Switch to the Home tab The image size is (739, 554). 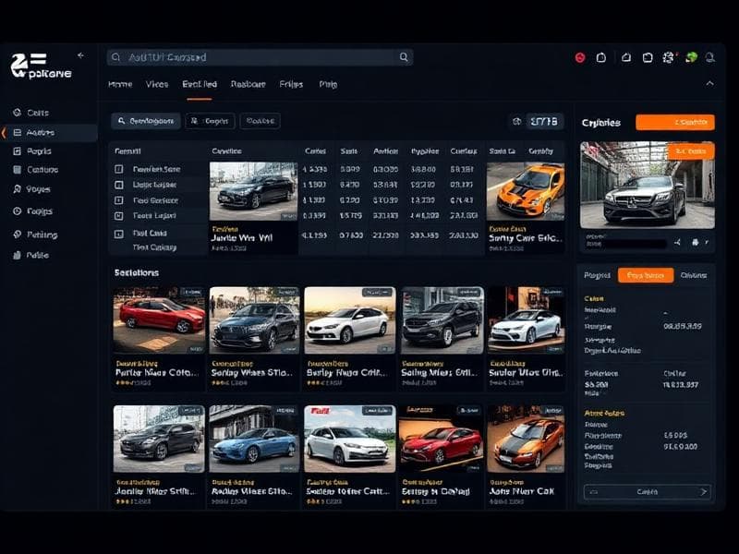point(120,84)
